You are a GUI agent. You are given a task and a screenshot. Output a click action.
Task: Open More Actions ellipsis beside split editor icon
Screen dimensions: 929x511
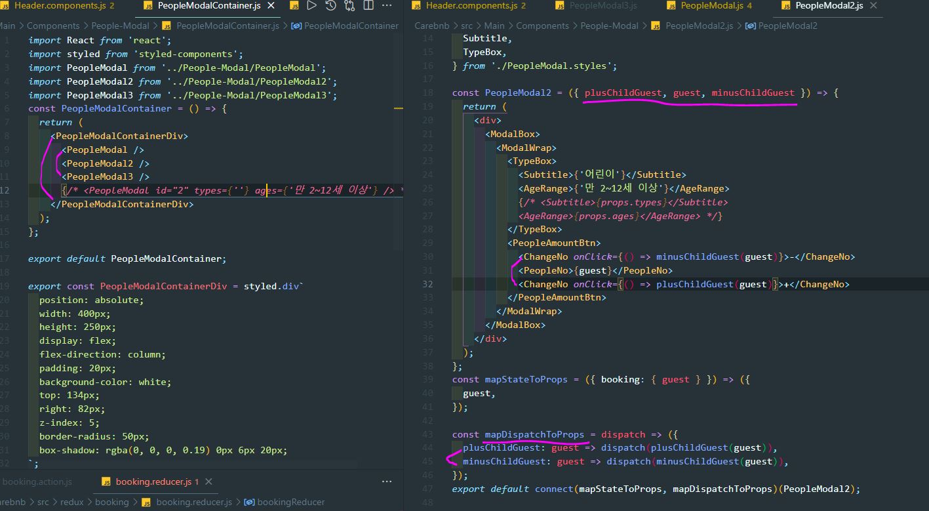coord(387,5)
